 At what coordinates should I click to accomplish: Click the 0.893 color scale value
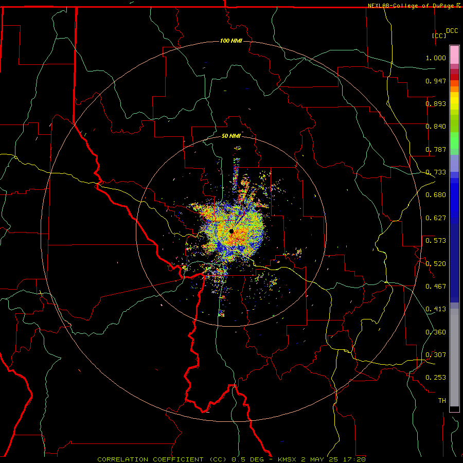(x=436, y=103)
